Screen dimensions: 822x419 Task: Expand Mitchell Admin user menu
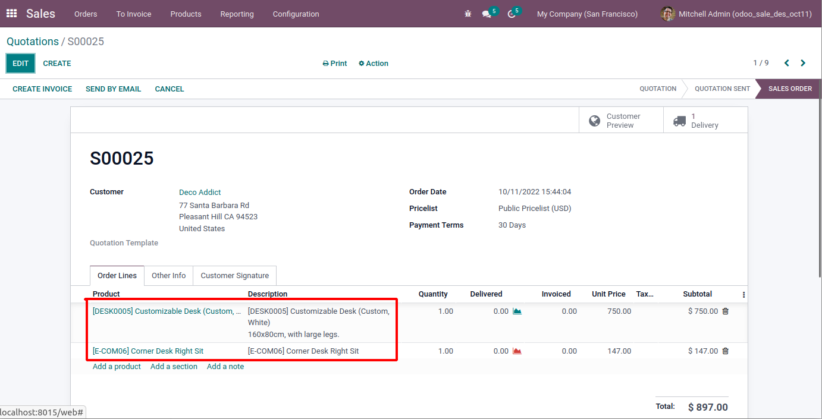coord(736,14)
